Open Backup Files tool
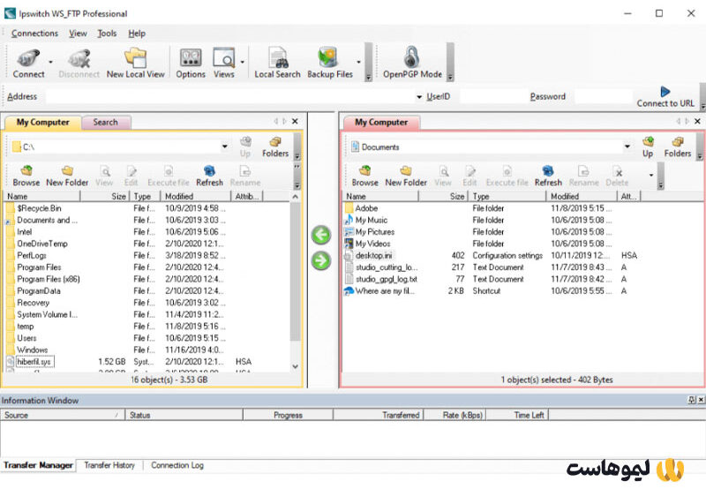The height and width of the screenshot is (504, 706). 330,63
